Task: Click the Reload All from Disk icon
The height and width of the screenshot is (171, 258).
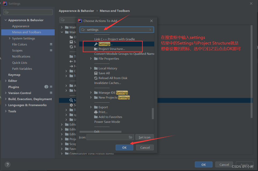Action: click(96, 78)
